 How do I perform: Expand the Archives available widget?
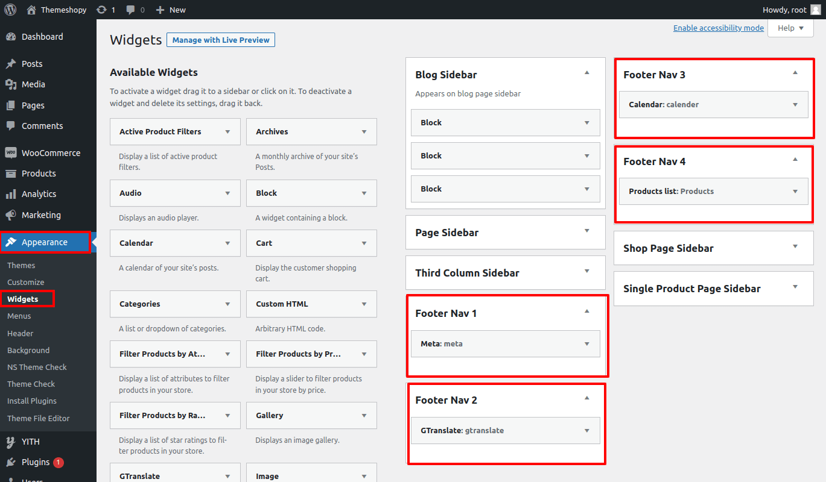(x=364, y=132)
